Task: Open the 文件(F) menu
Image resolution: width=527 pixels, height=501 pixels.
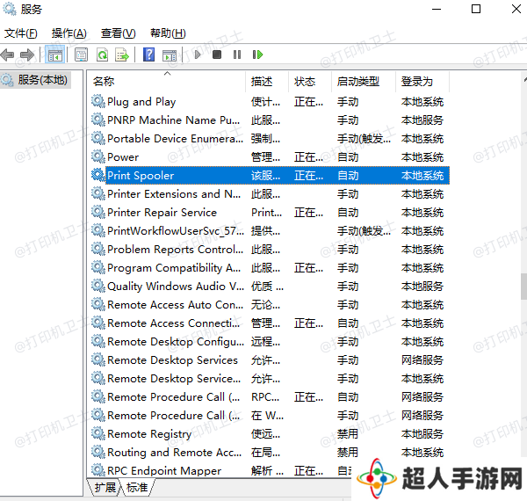Action: [x=20, y=33]
